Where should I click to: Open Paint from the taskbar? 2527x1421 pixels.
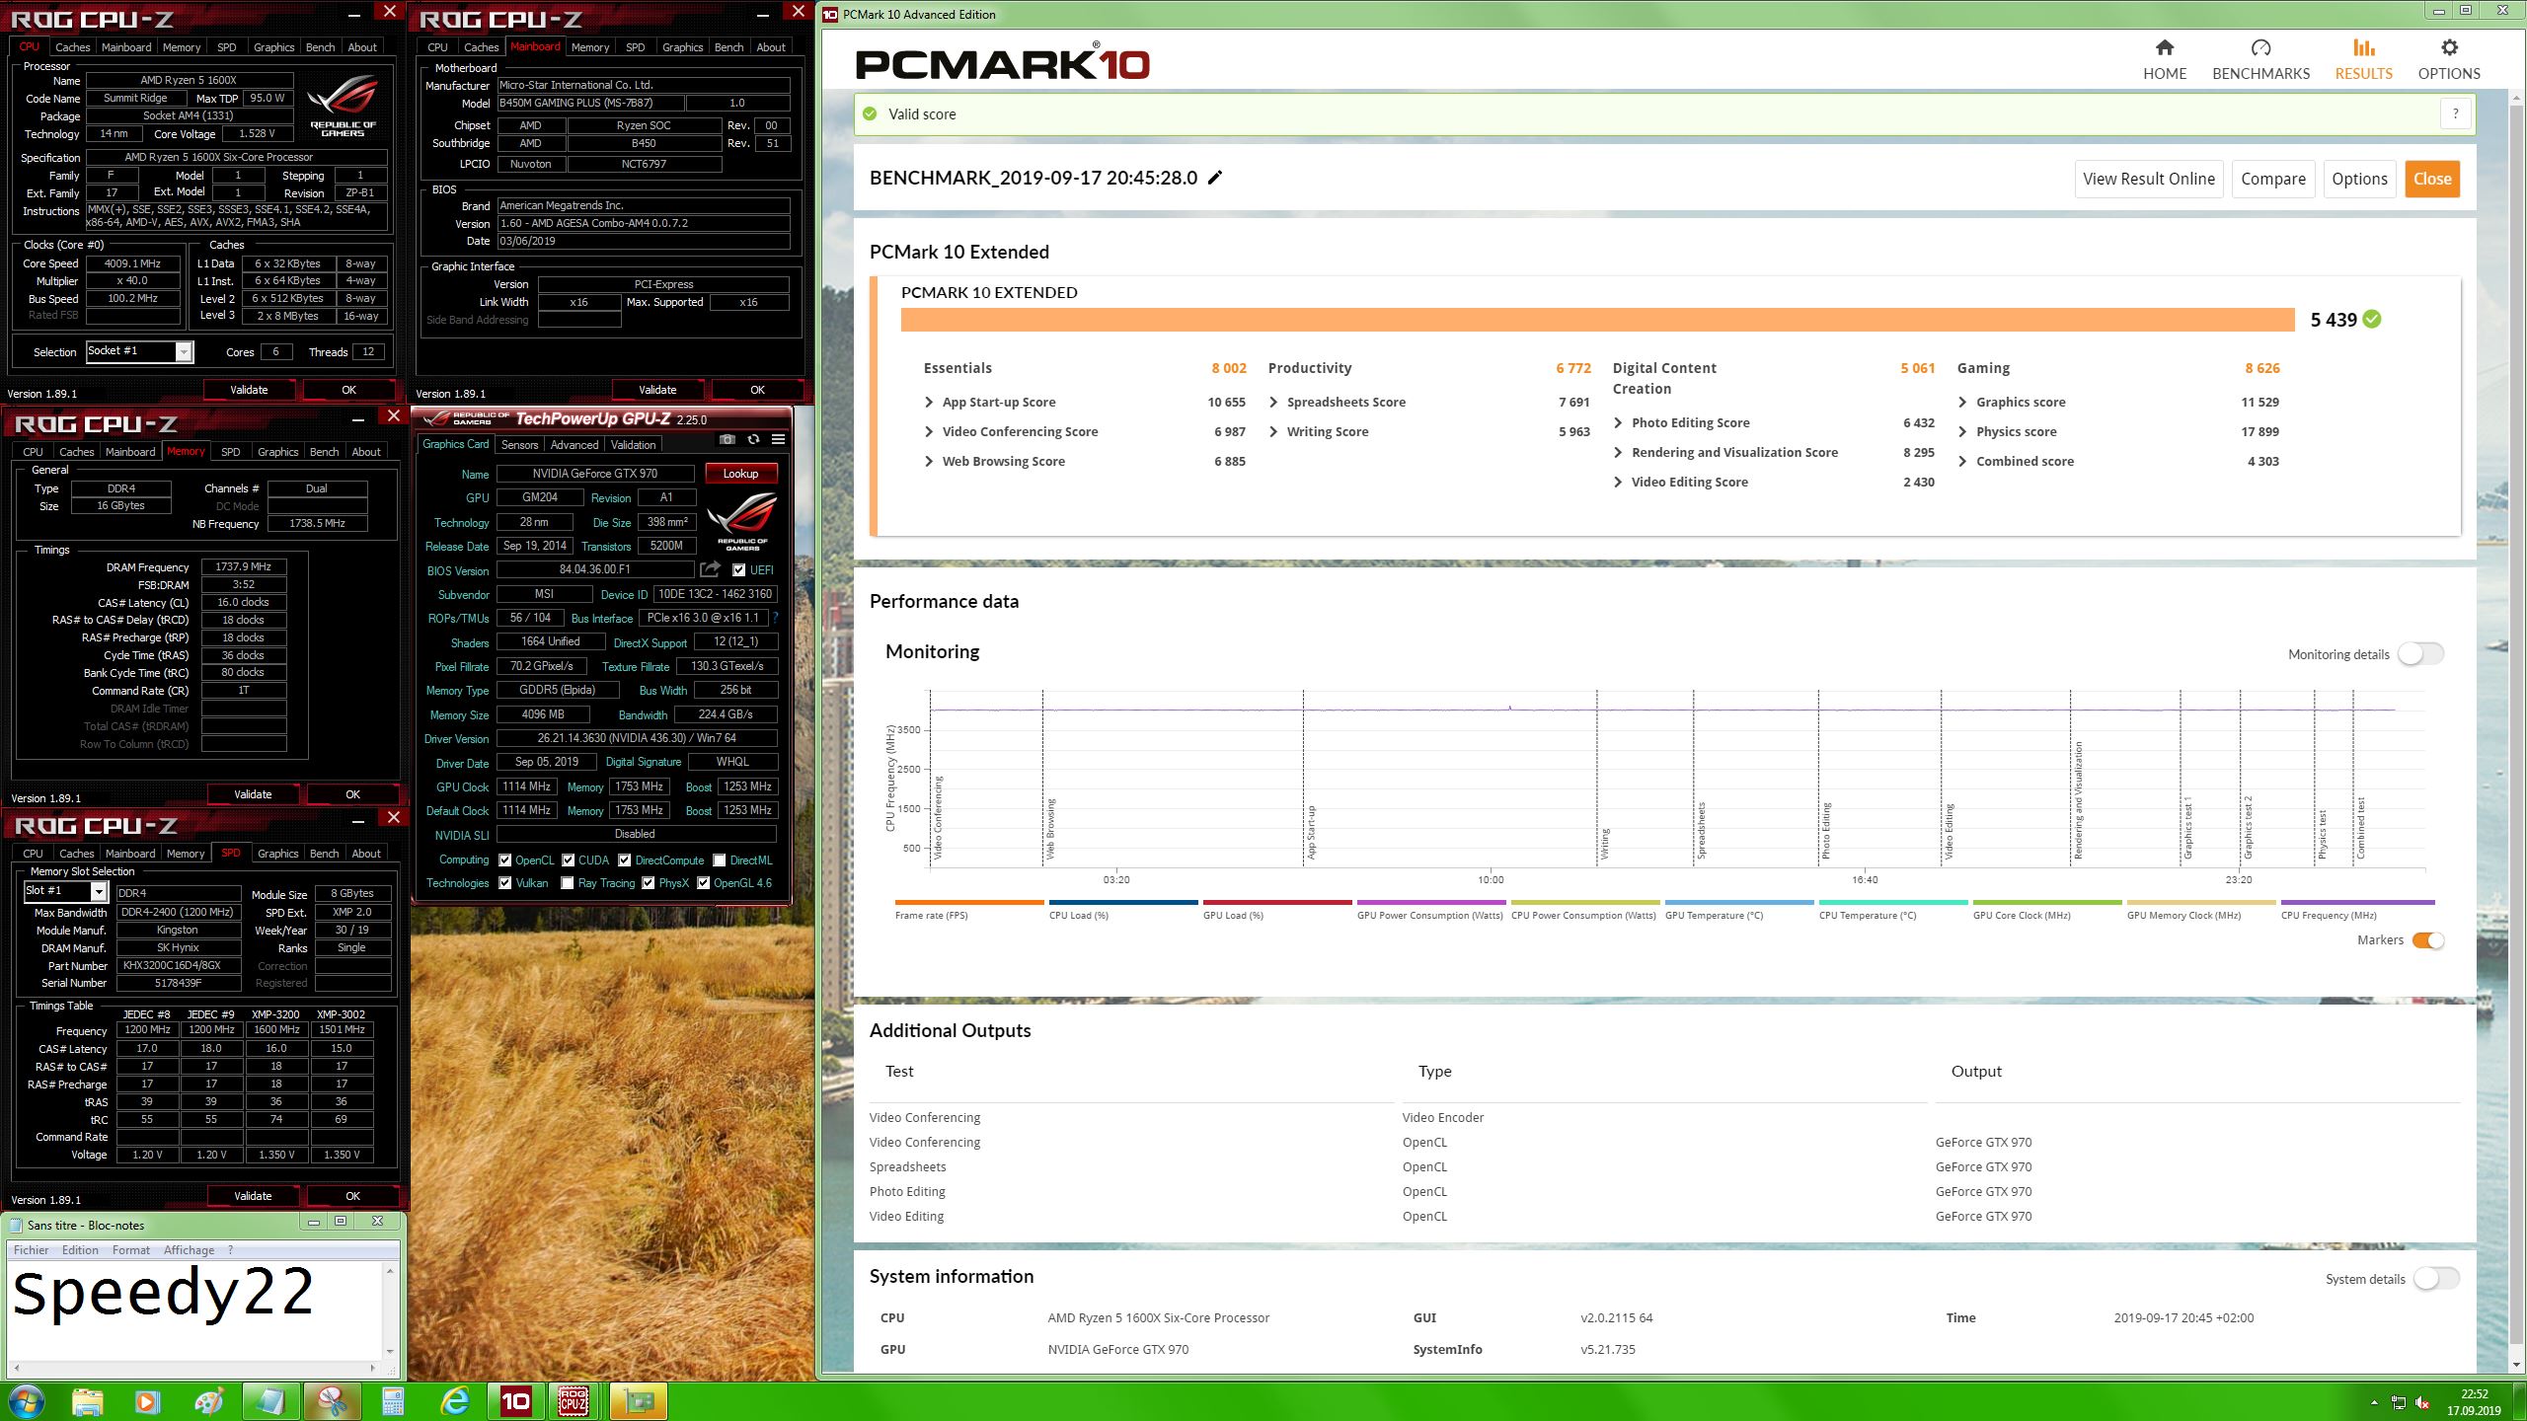coord(208,1401)
